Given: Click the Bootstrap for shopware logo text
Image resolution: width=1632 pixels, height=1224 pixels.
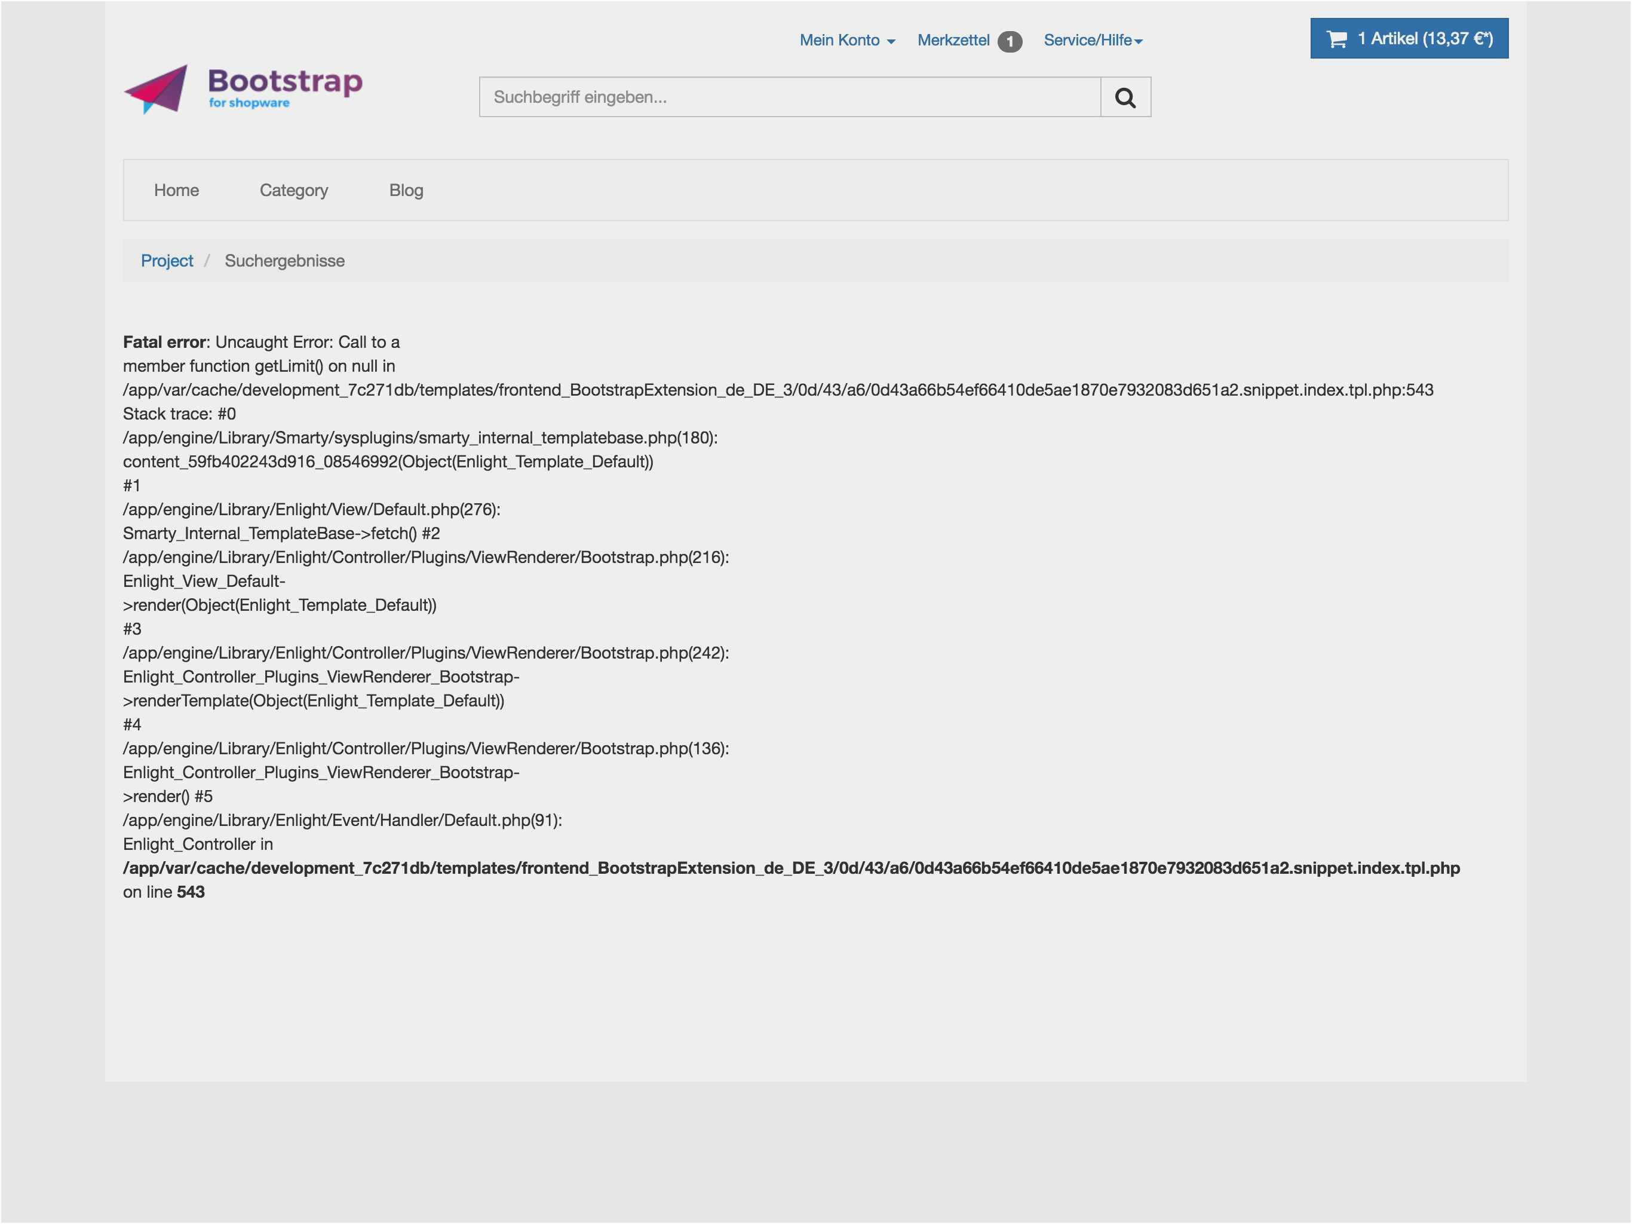Looking at the screenshot, I should coord(284,87).
